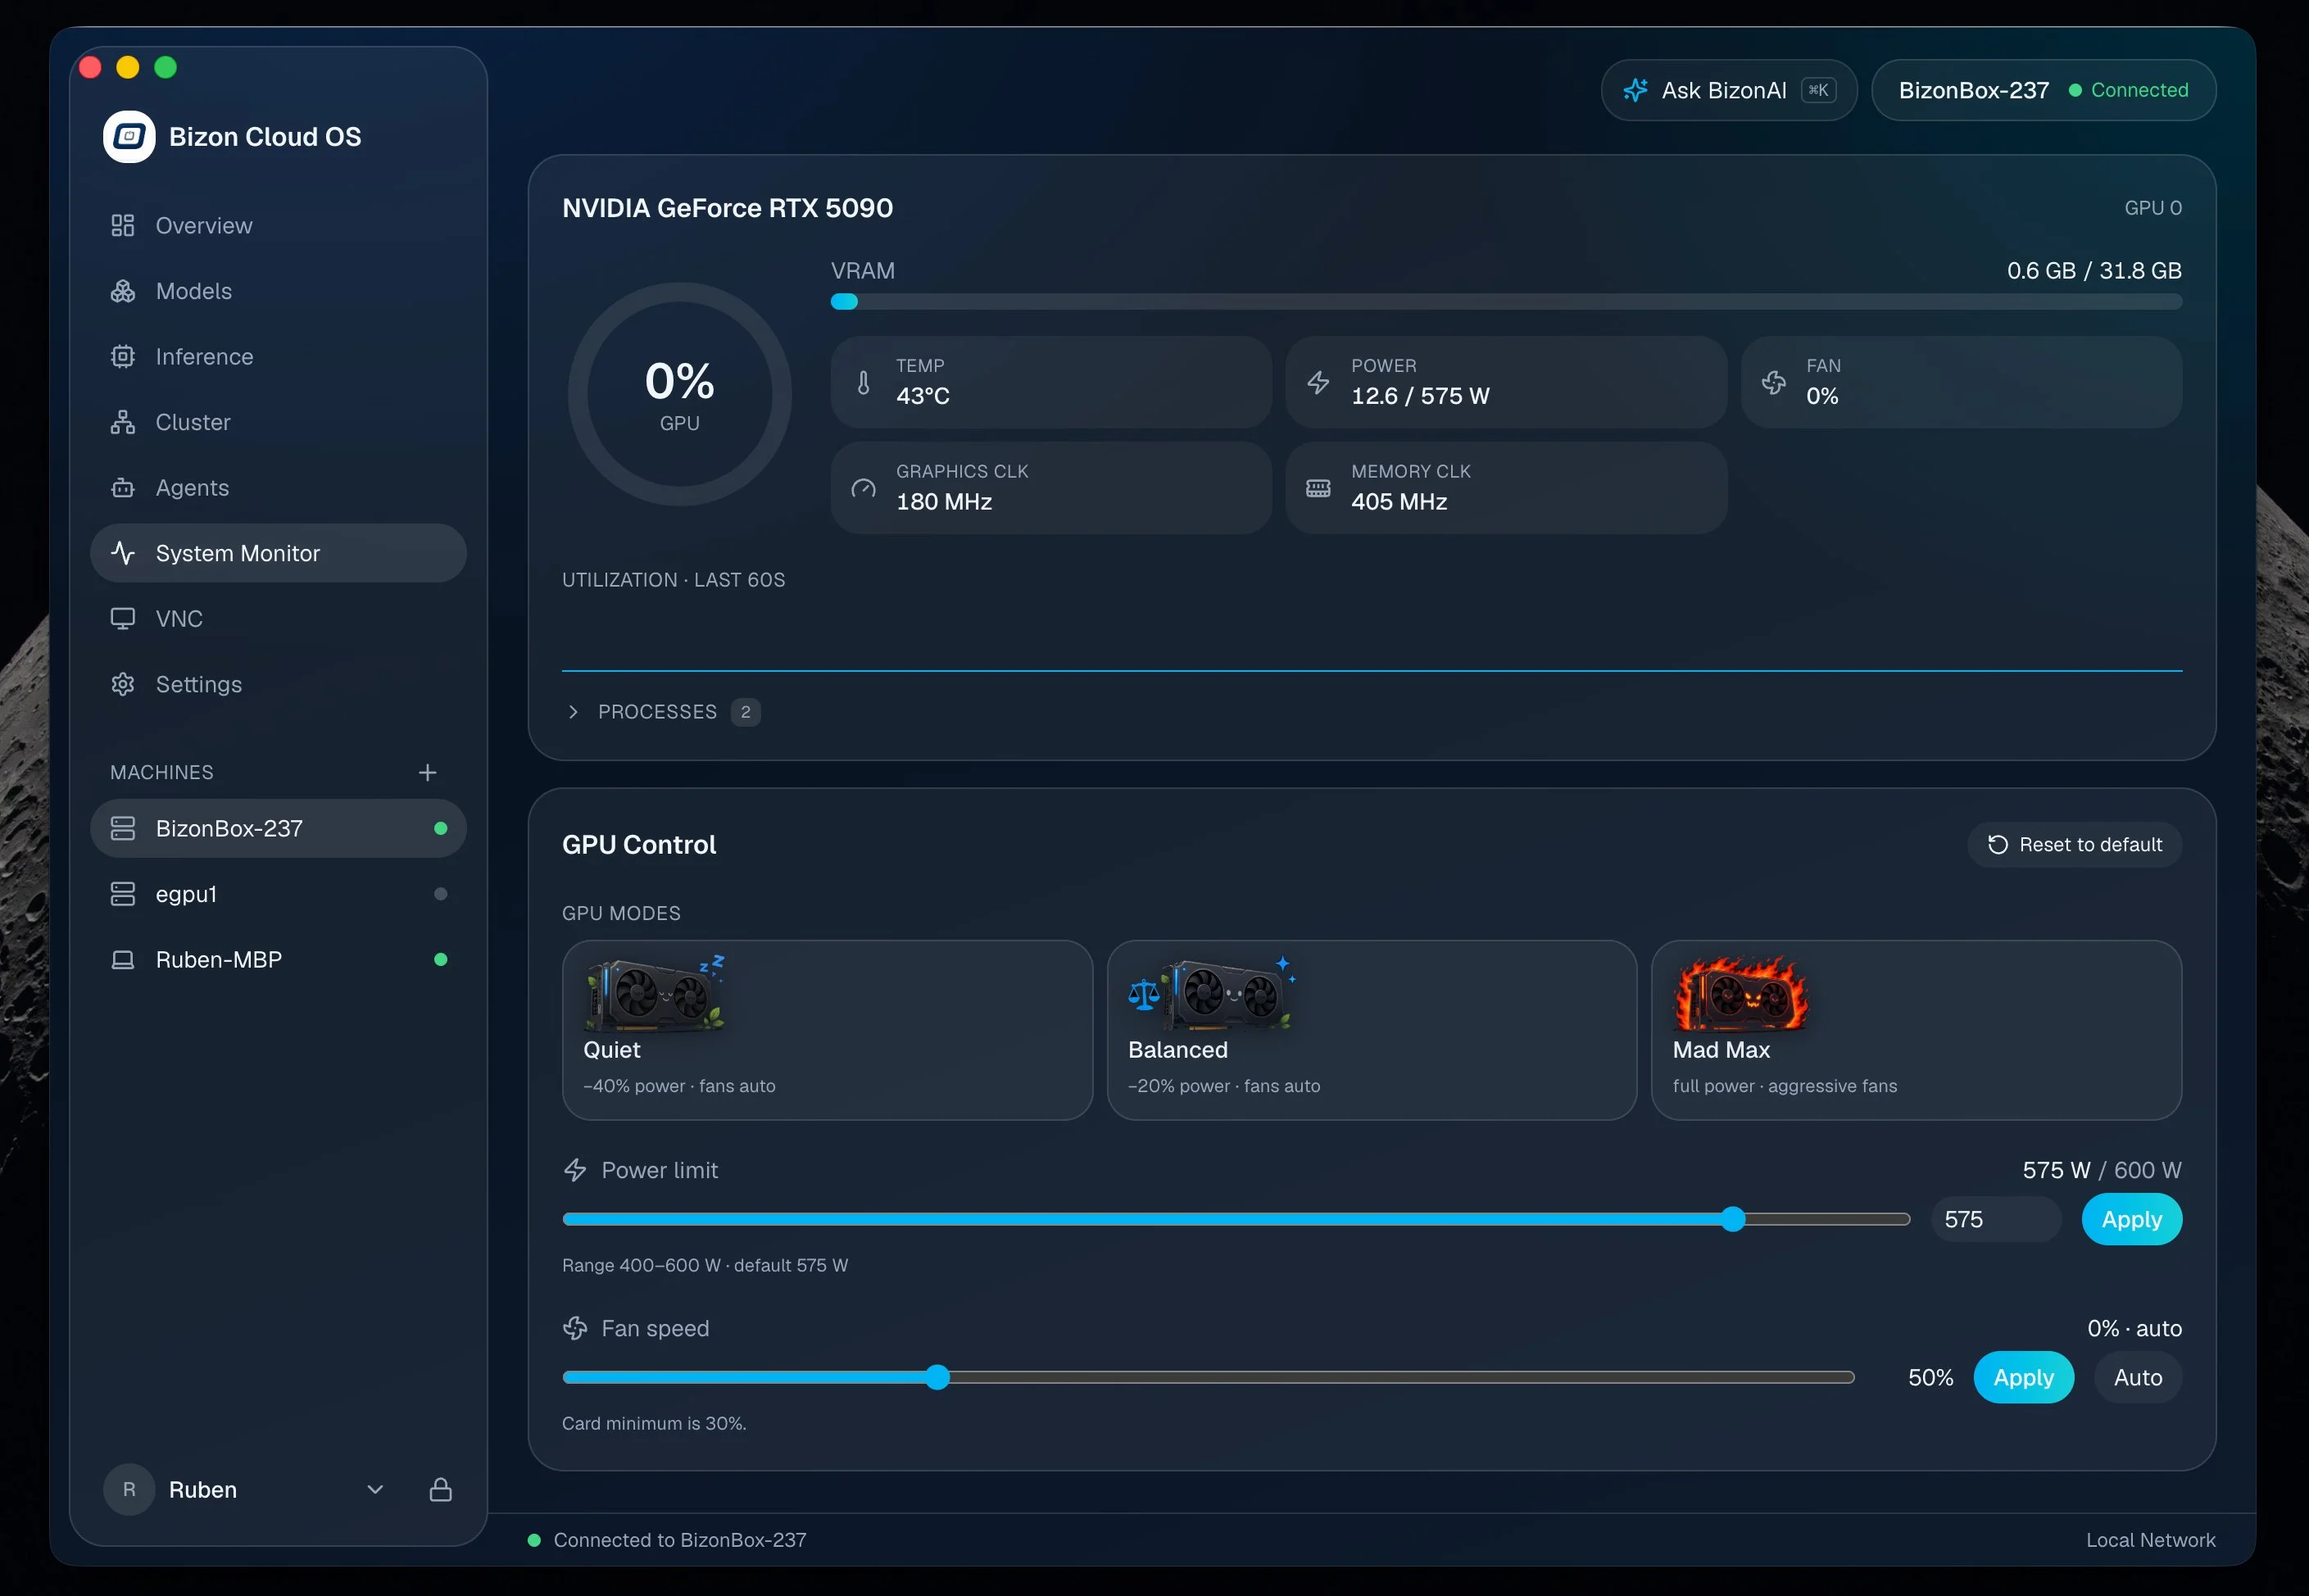Click the 50% fan speed value

1930,1377
